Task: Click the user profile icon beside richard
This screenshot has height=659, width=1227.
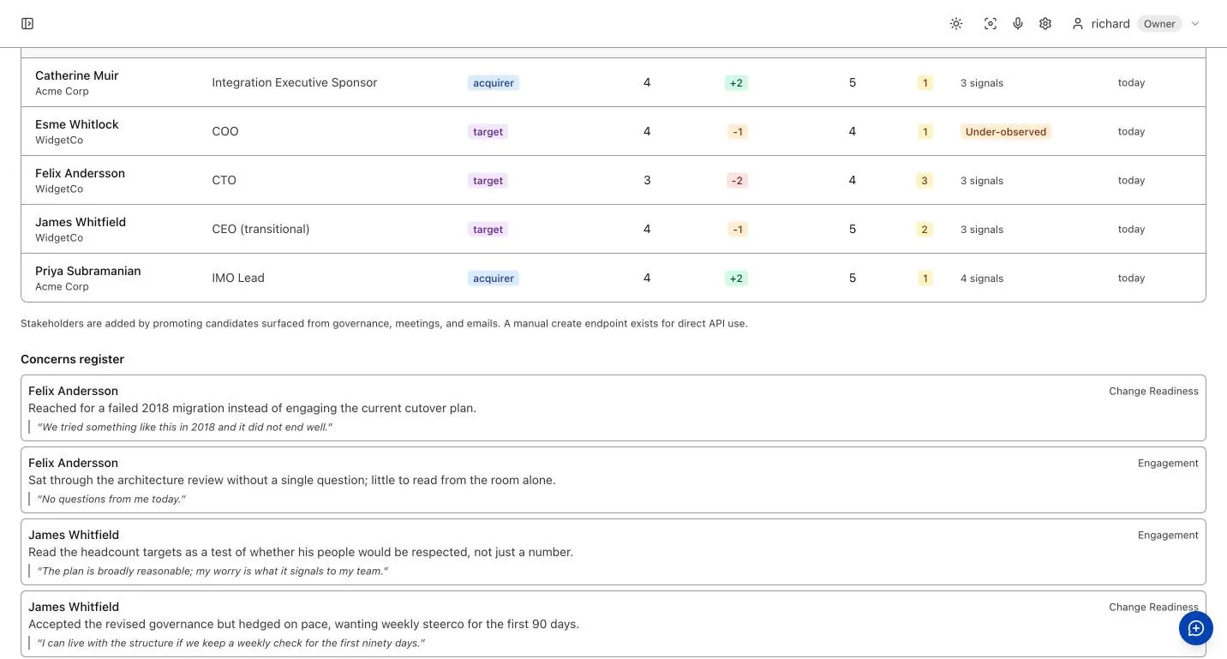Action: [1078, 24]
